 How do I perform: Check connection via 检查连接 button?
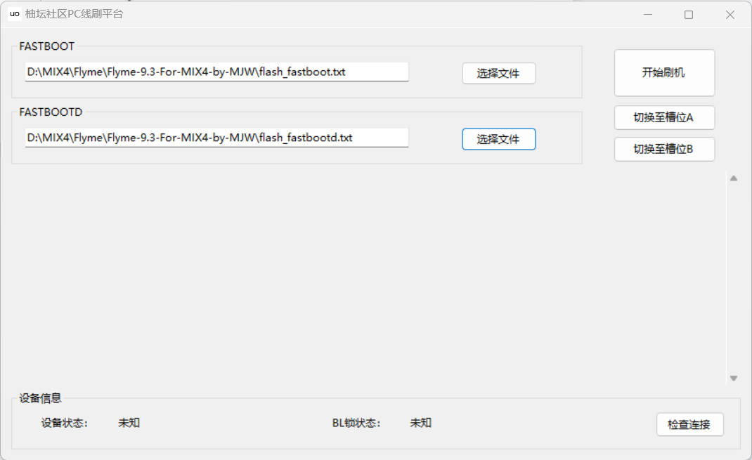pos(689,425)
